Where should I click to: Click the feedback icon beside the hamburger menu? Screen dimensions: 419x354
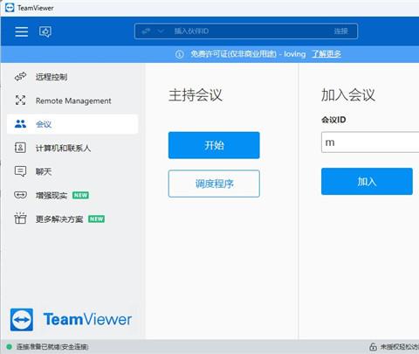[45, 31]
